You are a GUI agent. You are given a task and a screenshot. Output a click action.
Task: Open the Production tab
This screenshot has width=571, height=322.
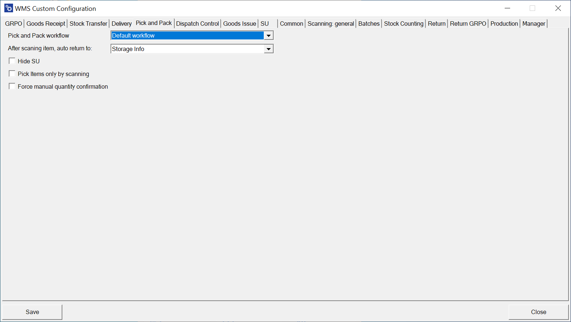pyautogui.click(x=504, y=24)
